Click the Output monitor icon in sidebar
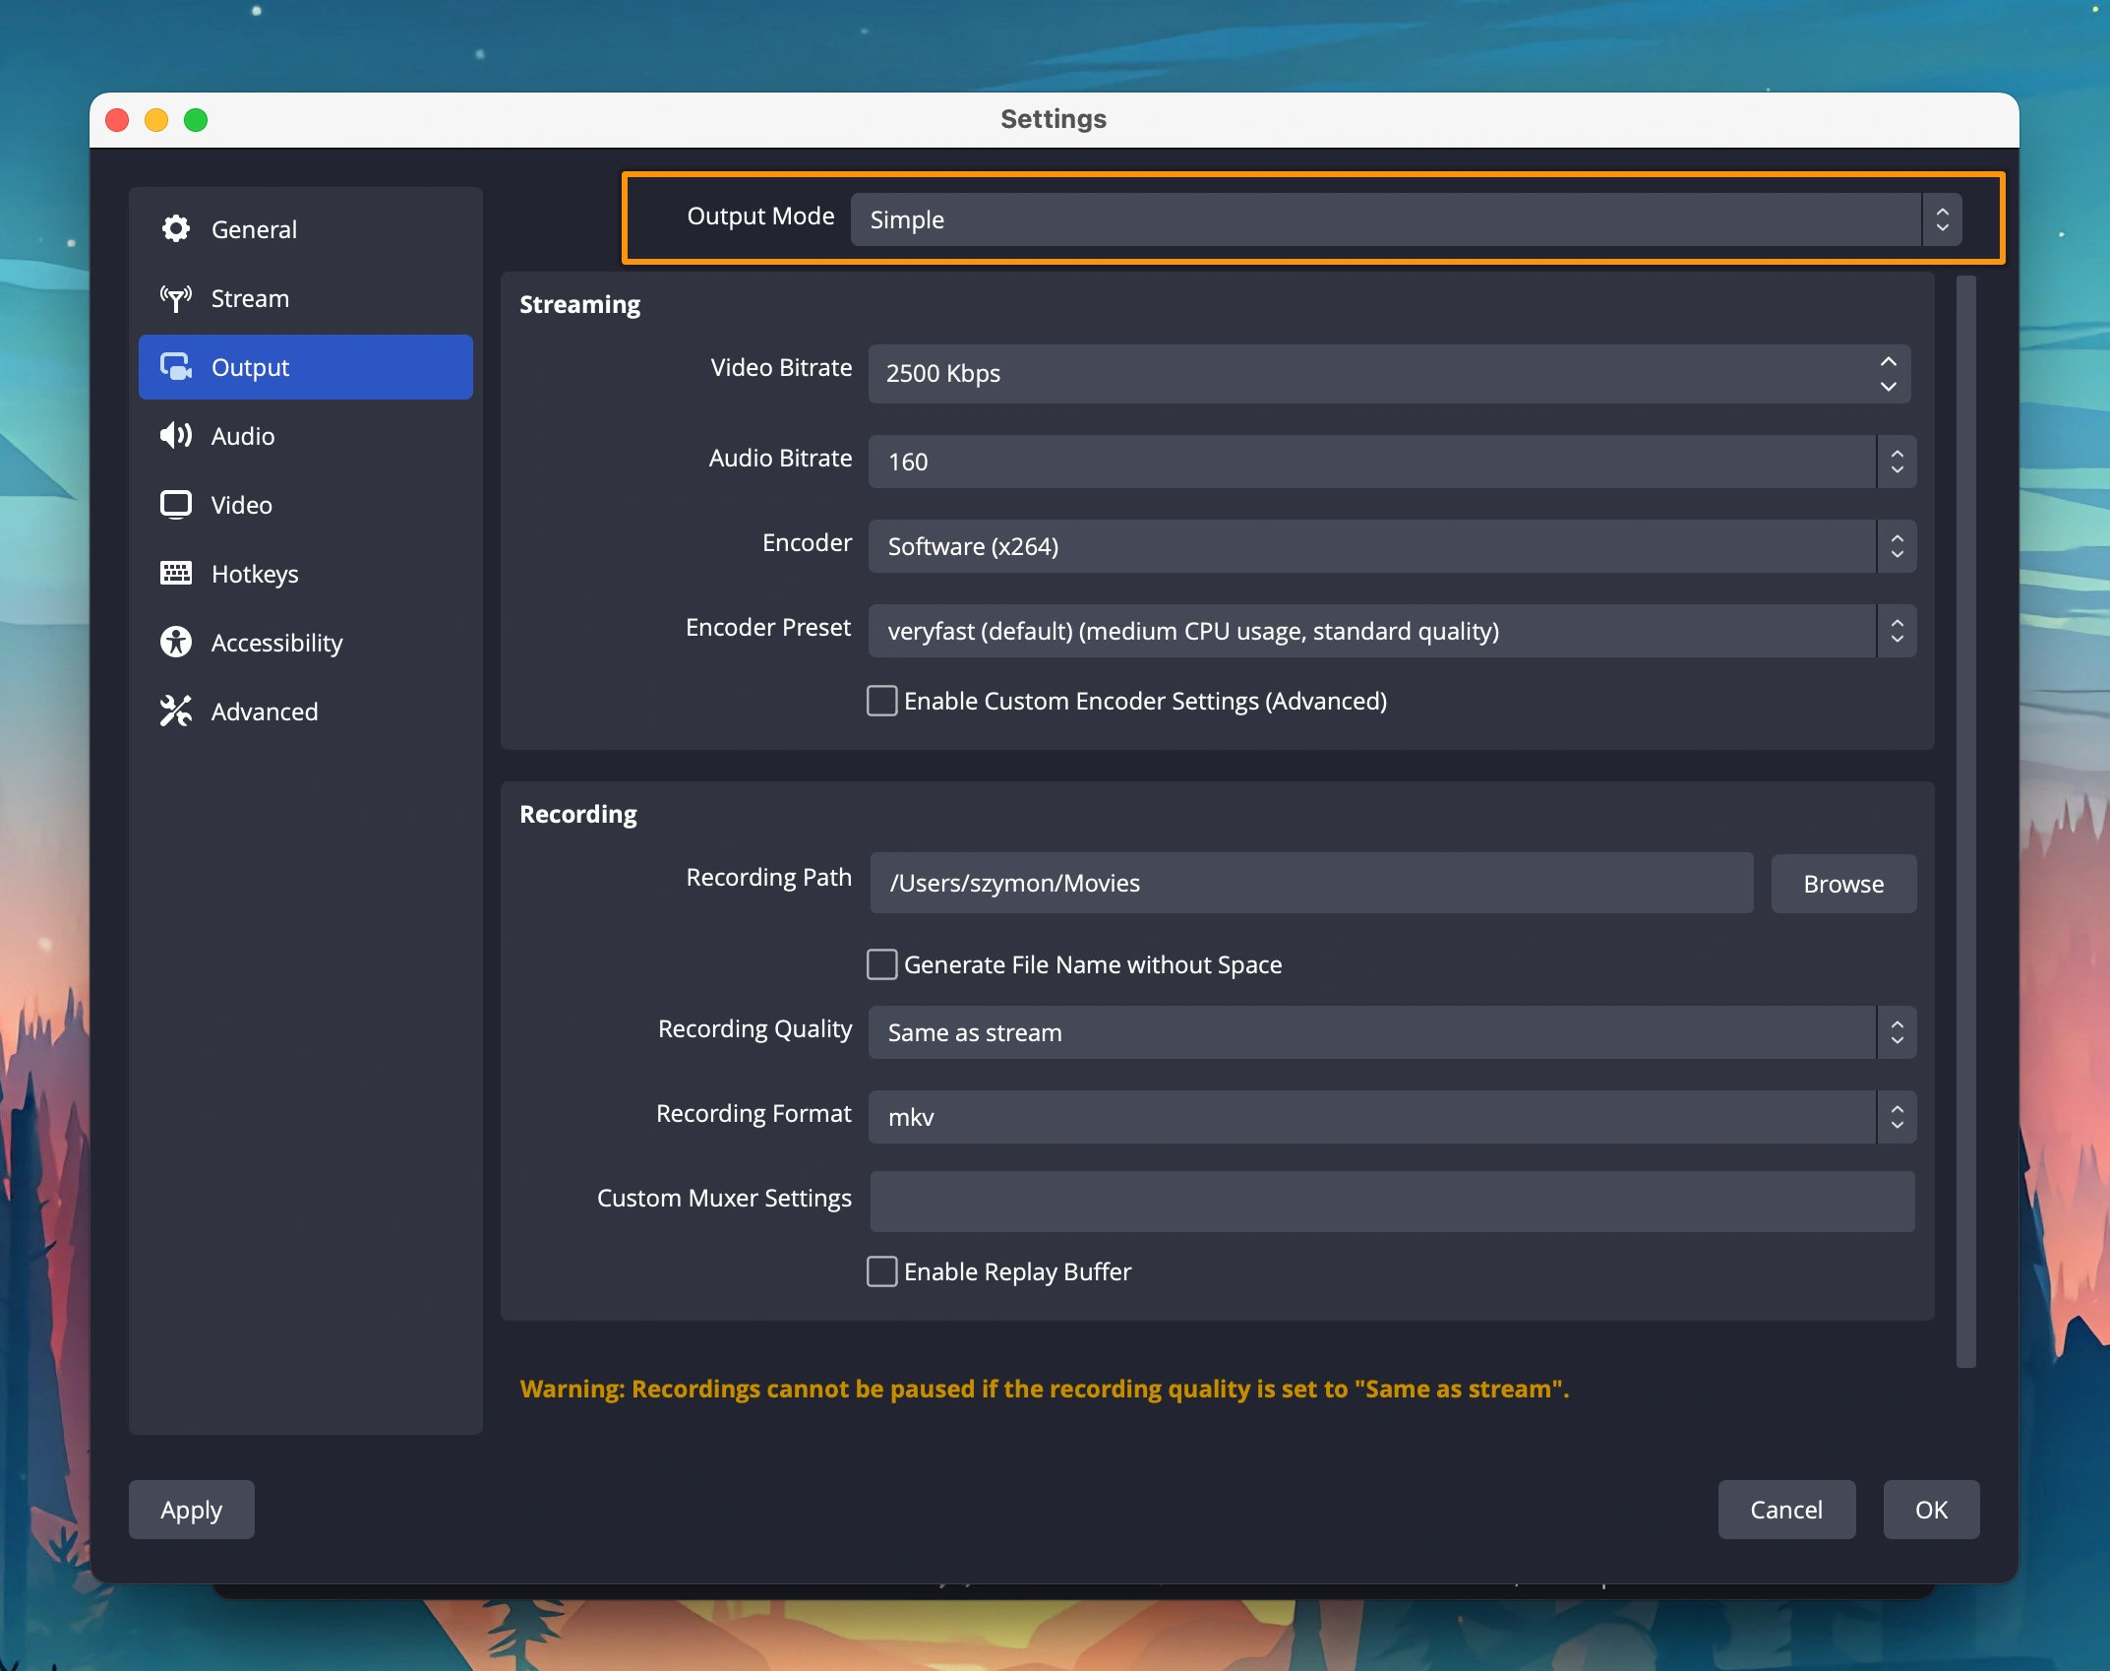Screen dimensions: 2110x1671 coord(176,367)
